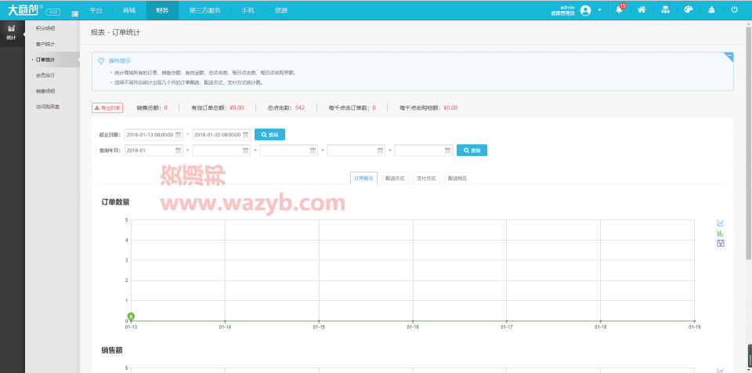Open the 商城 top menu
The width and height of the screenshot is (752, 373).
pos(129,10)
